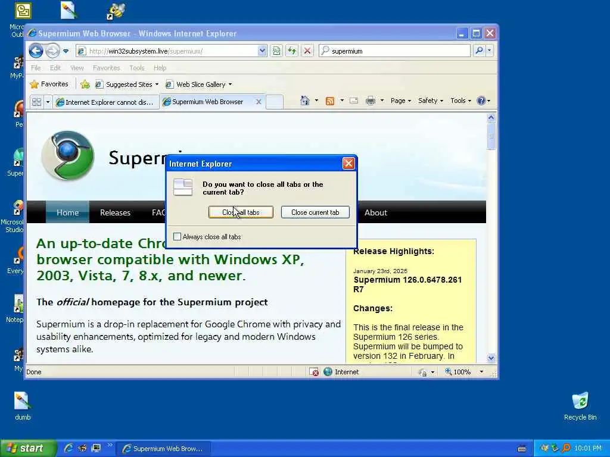Open the Tools menu in menu bar

point(137,68)
